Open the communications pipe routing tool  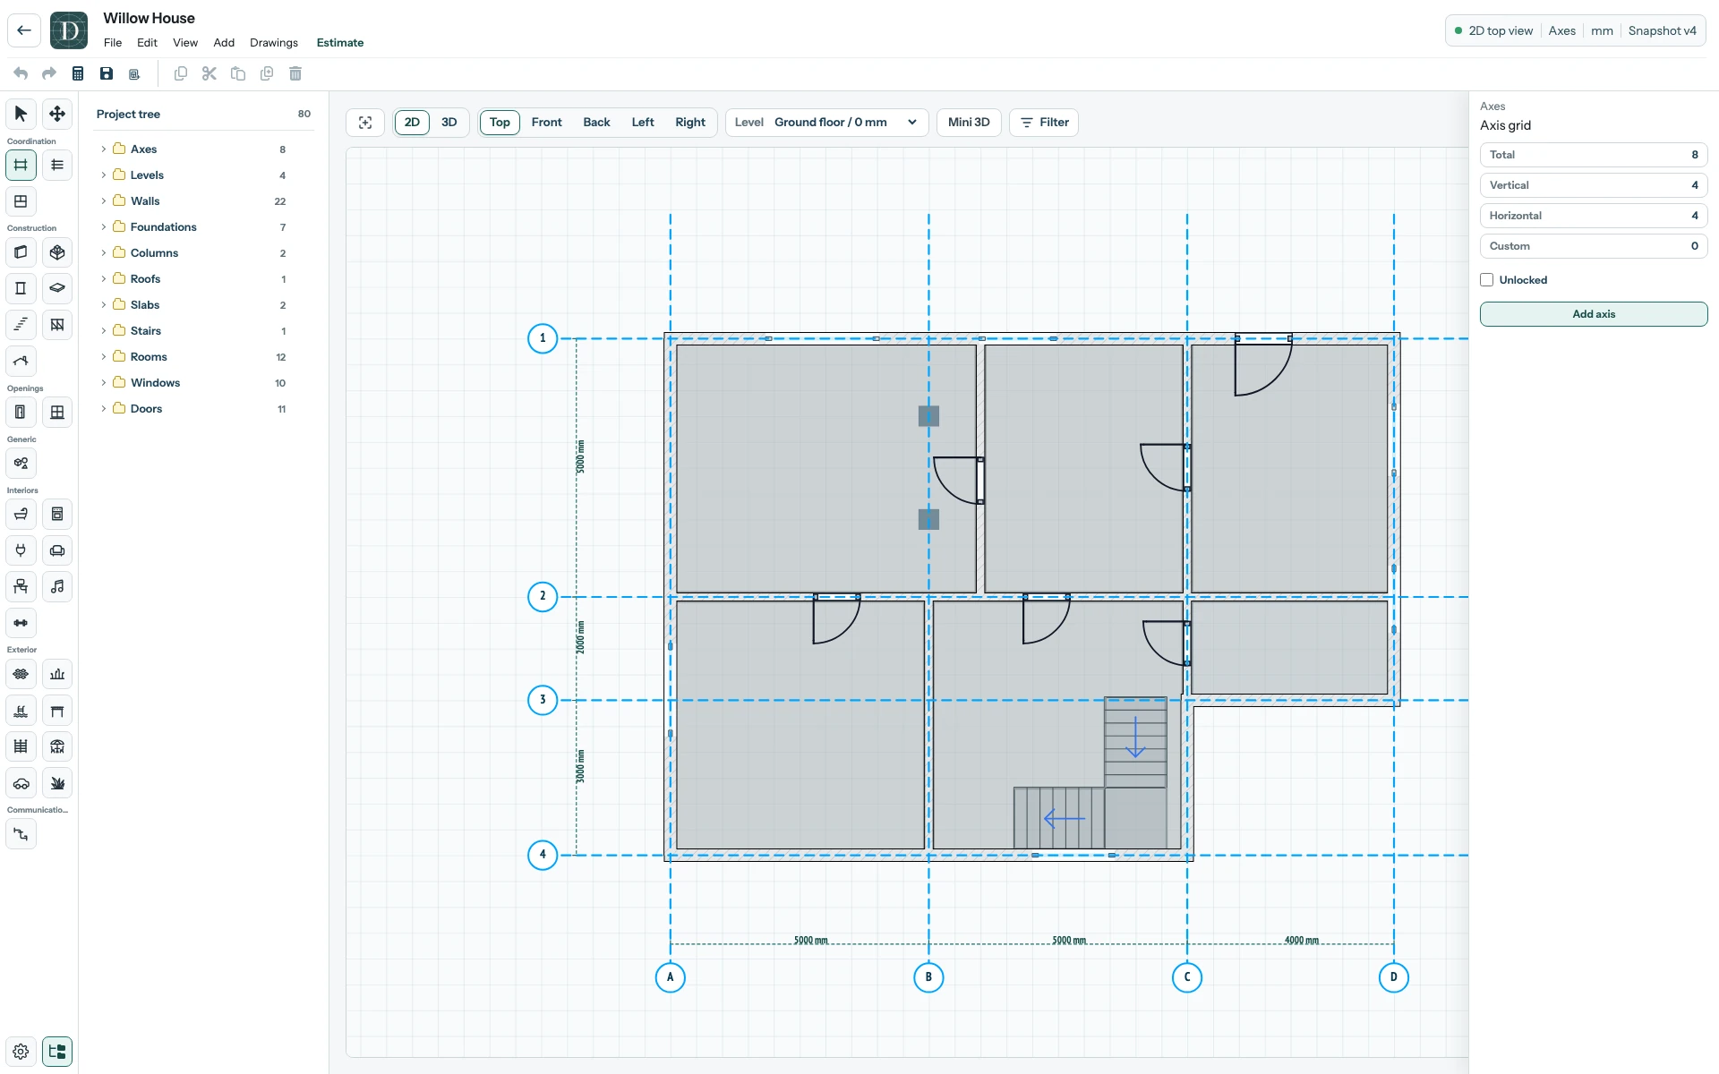coord(21,834)
